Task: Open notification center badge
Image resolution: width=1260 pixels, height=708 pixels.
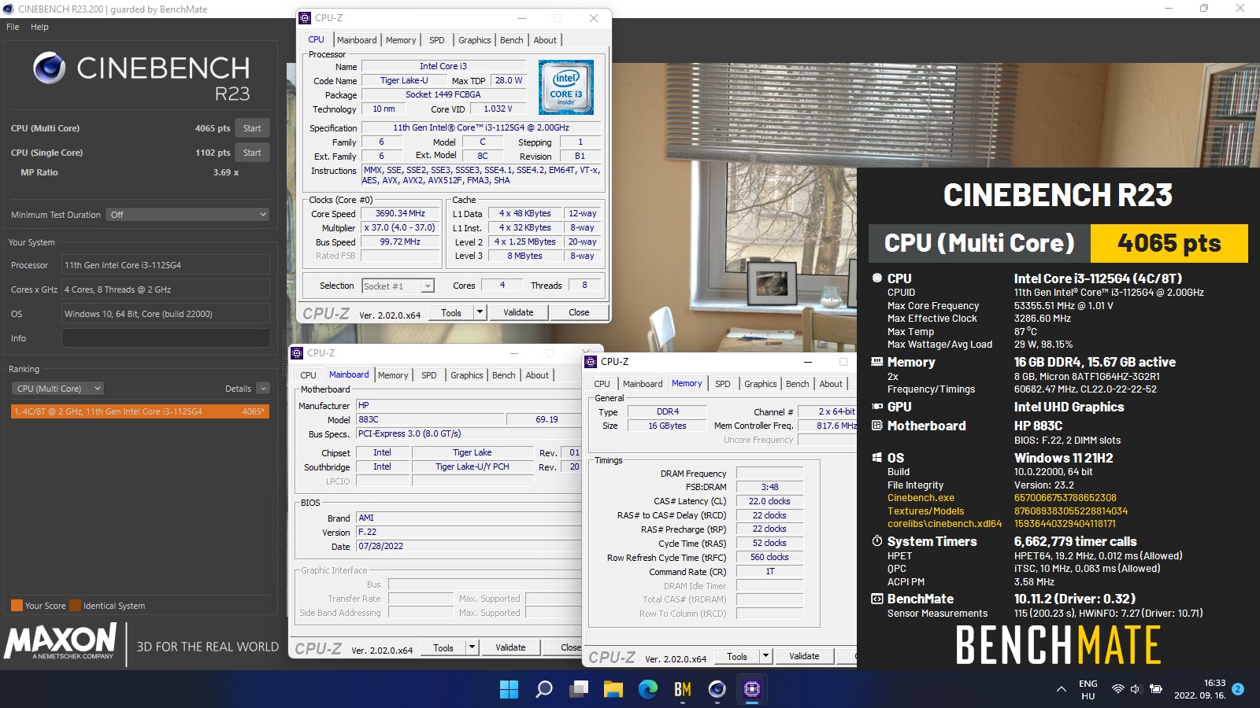Action: 1238,689
